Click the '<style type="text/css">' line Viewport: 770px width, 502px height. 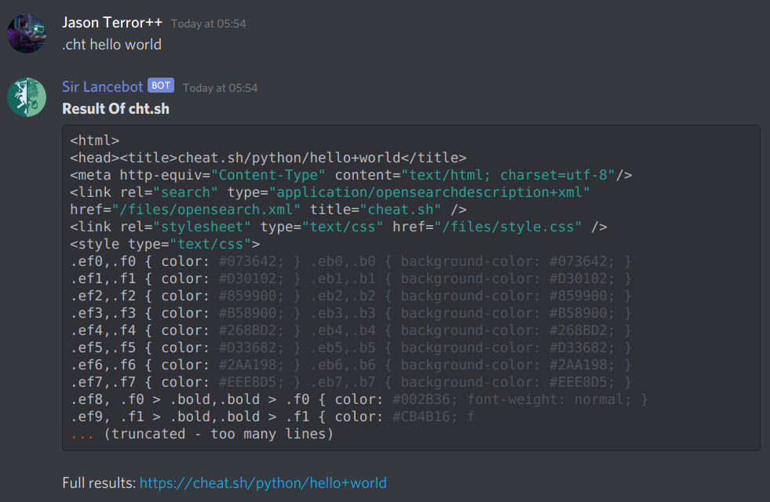[165, 244]
